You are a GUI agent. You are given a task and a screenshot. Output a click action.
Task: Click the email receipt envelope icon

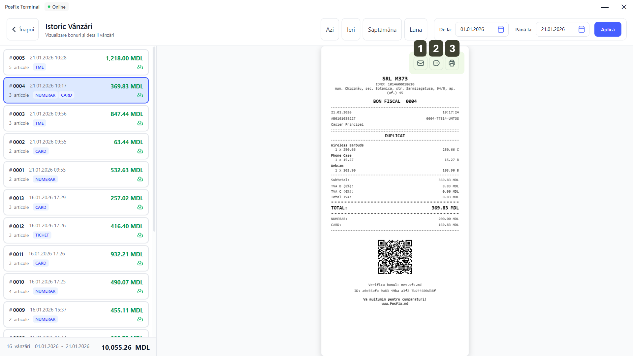tap(420, 63)
